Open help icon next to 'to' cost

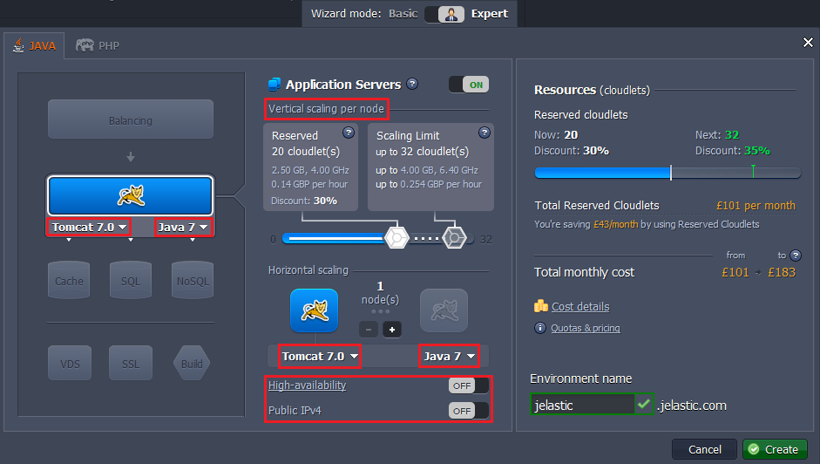(796, 255)
